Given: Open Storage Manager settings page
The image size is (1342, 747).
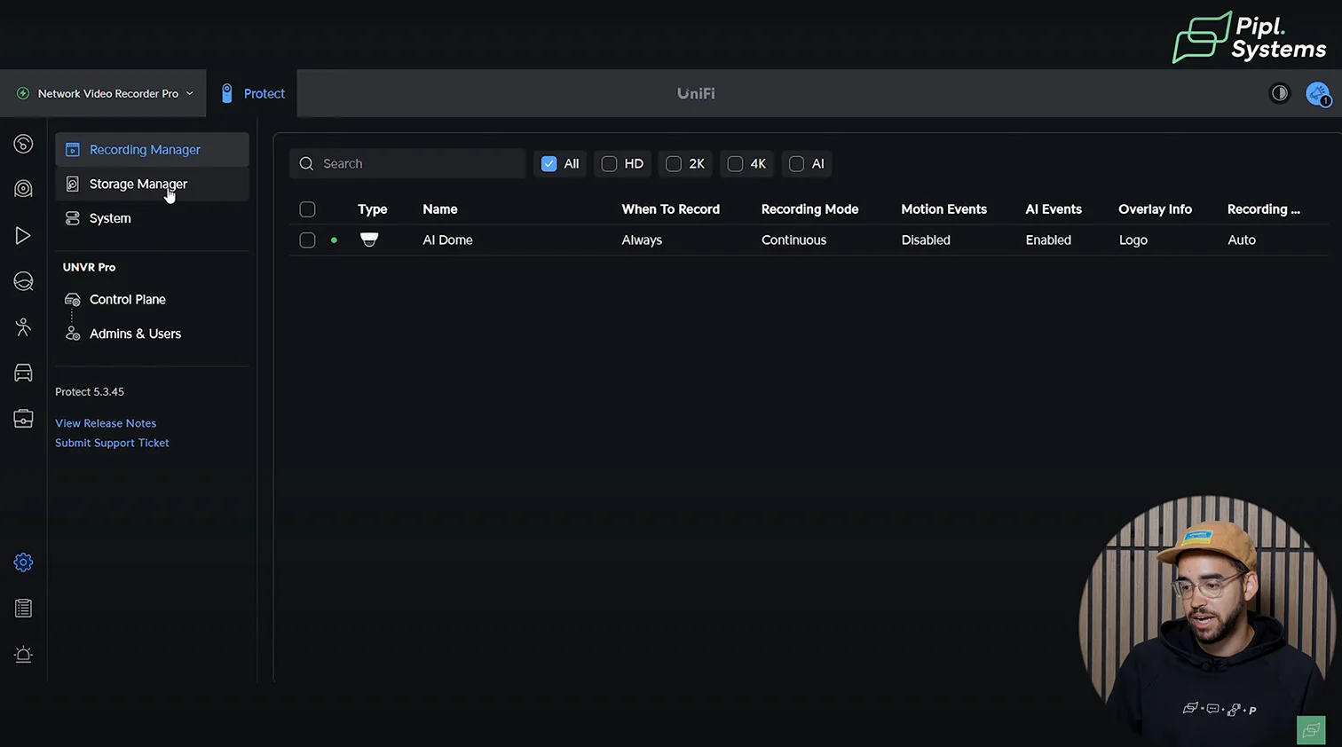Looking at the screenshot, I should (152, 184).
